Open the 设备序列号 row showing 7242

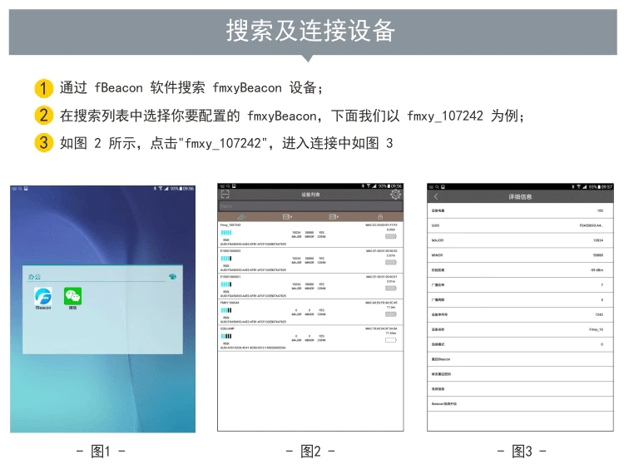(x=520, y=314)
